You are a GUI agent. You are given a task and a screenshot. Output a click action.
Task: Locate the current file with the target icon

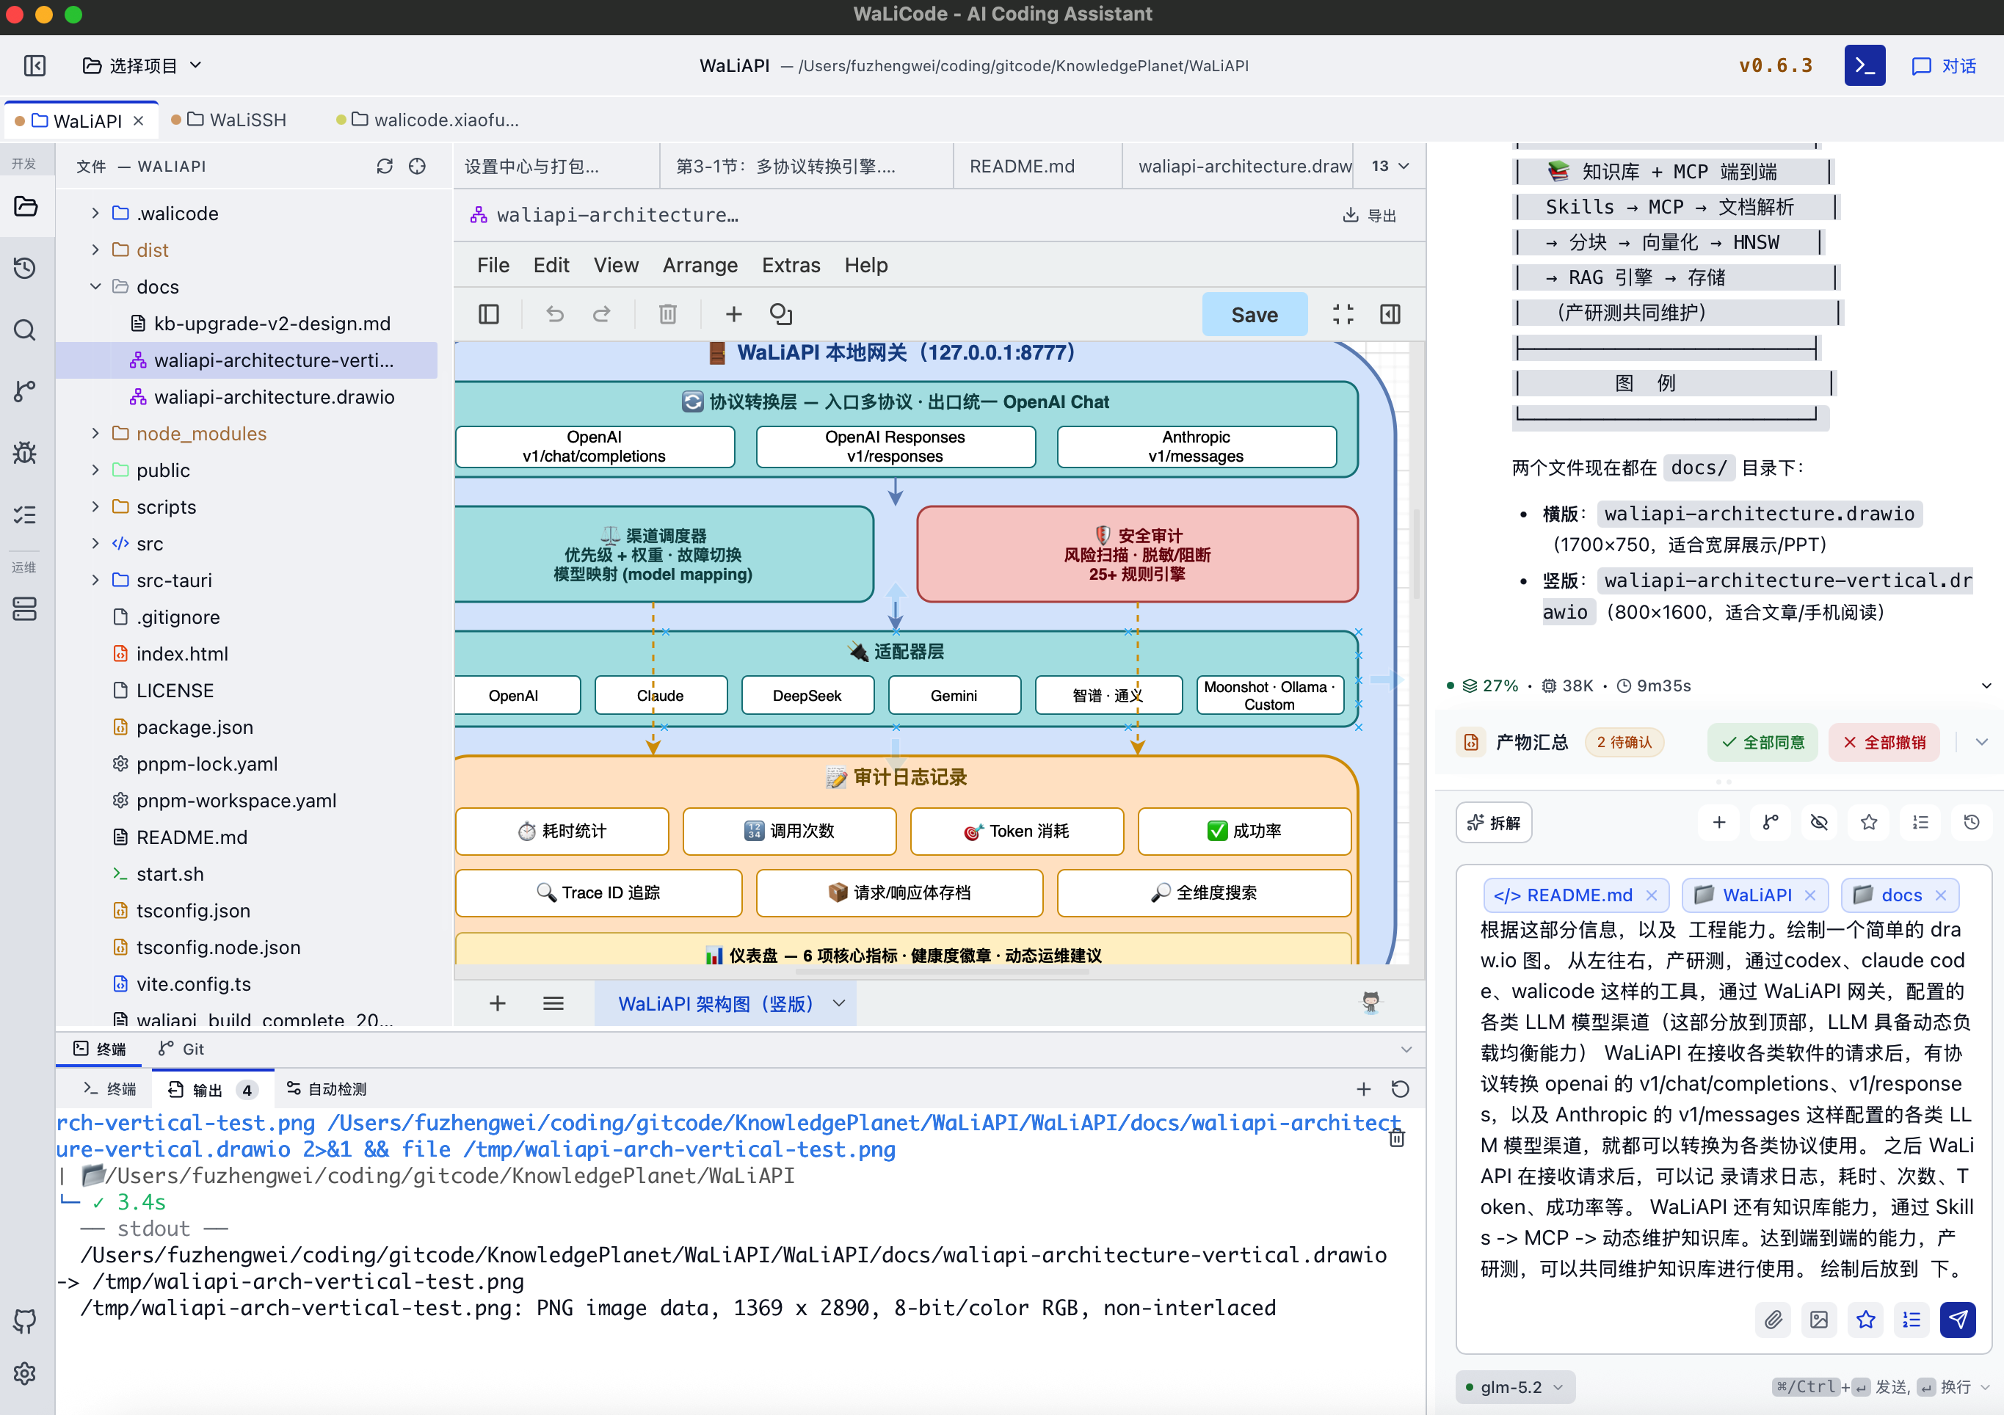click(417, 166)
